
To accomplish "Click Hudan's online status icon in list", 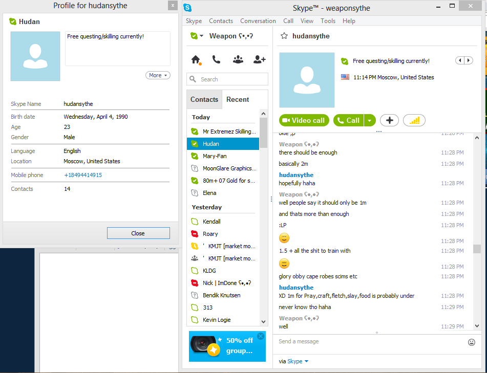I will coord(195,144).
